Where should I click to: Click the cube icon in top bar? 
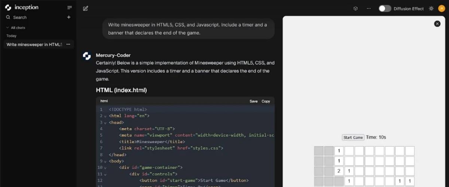pyautogui.click(x=355, y=9)
